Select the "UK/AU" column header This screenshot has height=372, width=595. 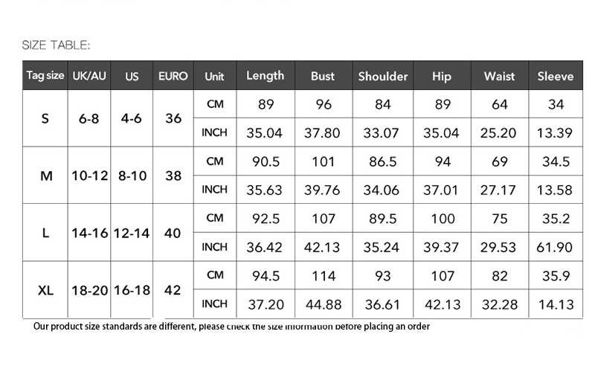pyautogui.click(x=89, y=76)
